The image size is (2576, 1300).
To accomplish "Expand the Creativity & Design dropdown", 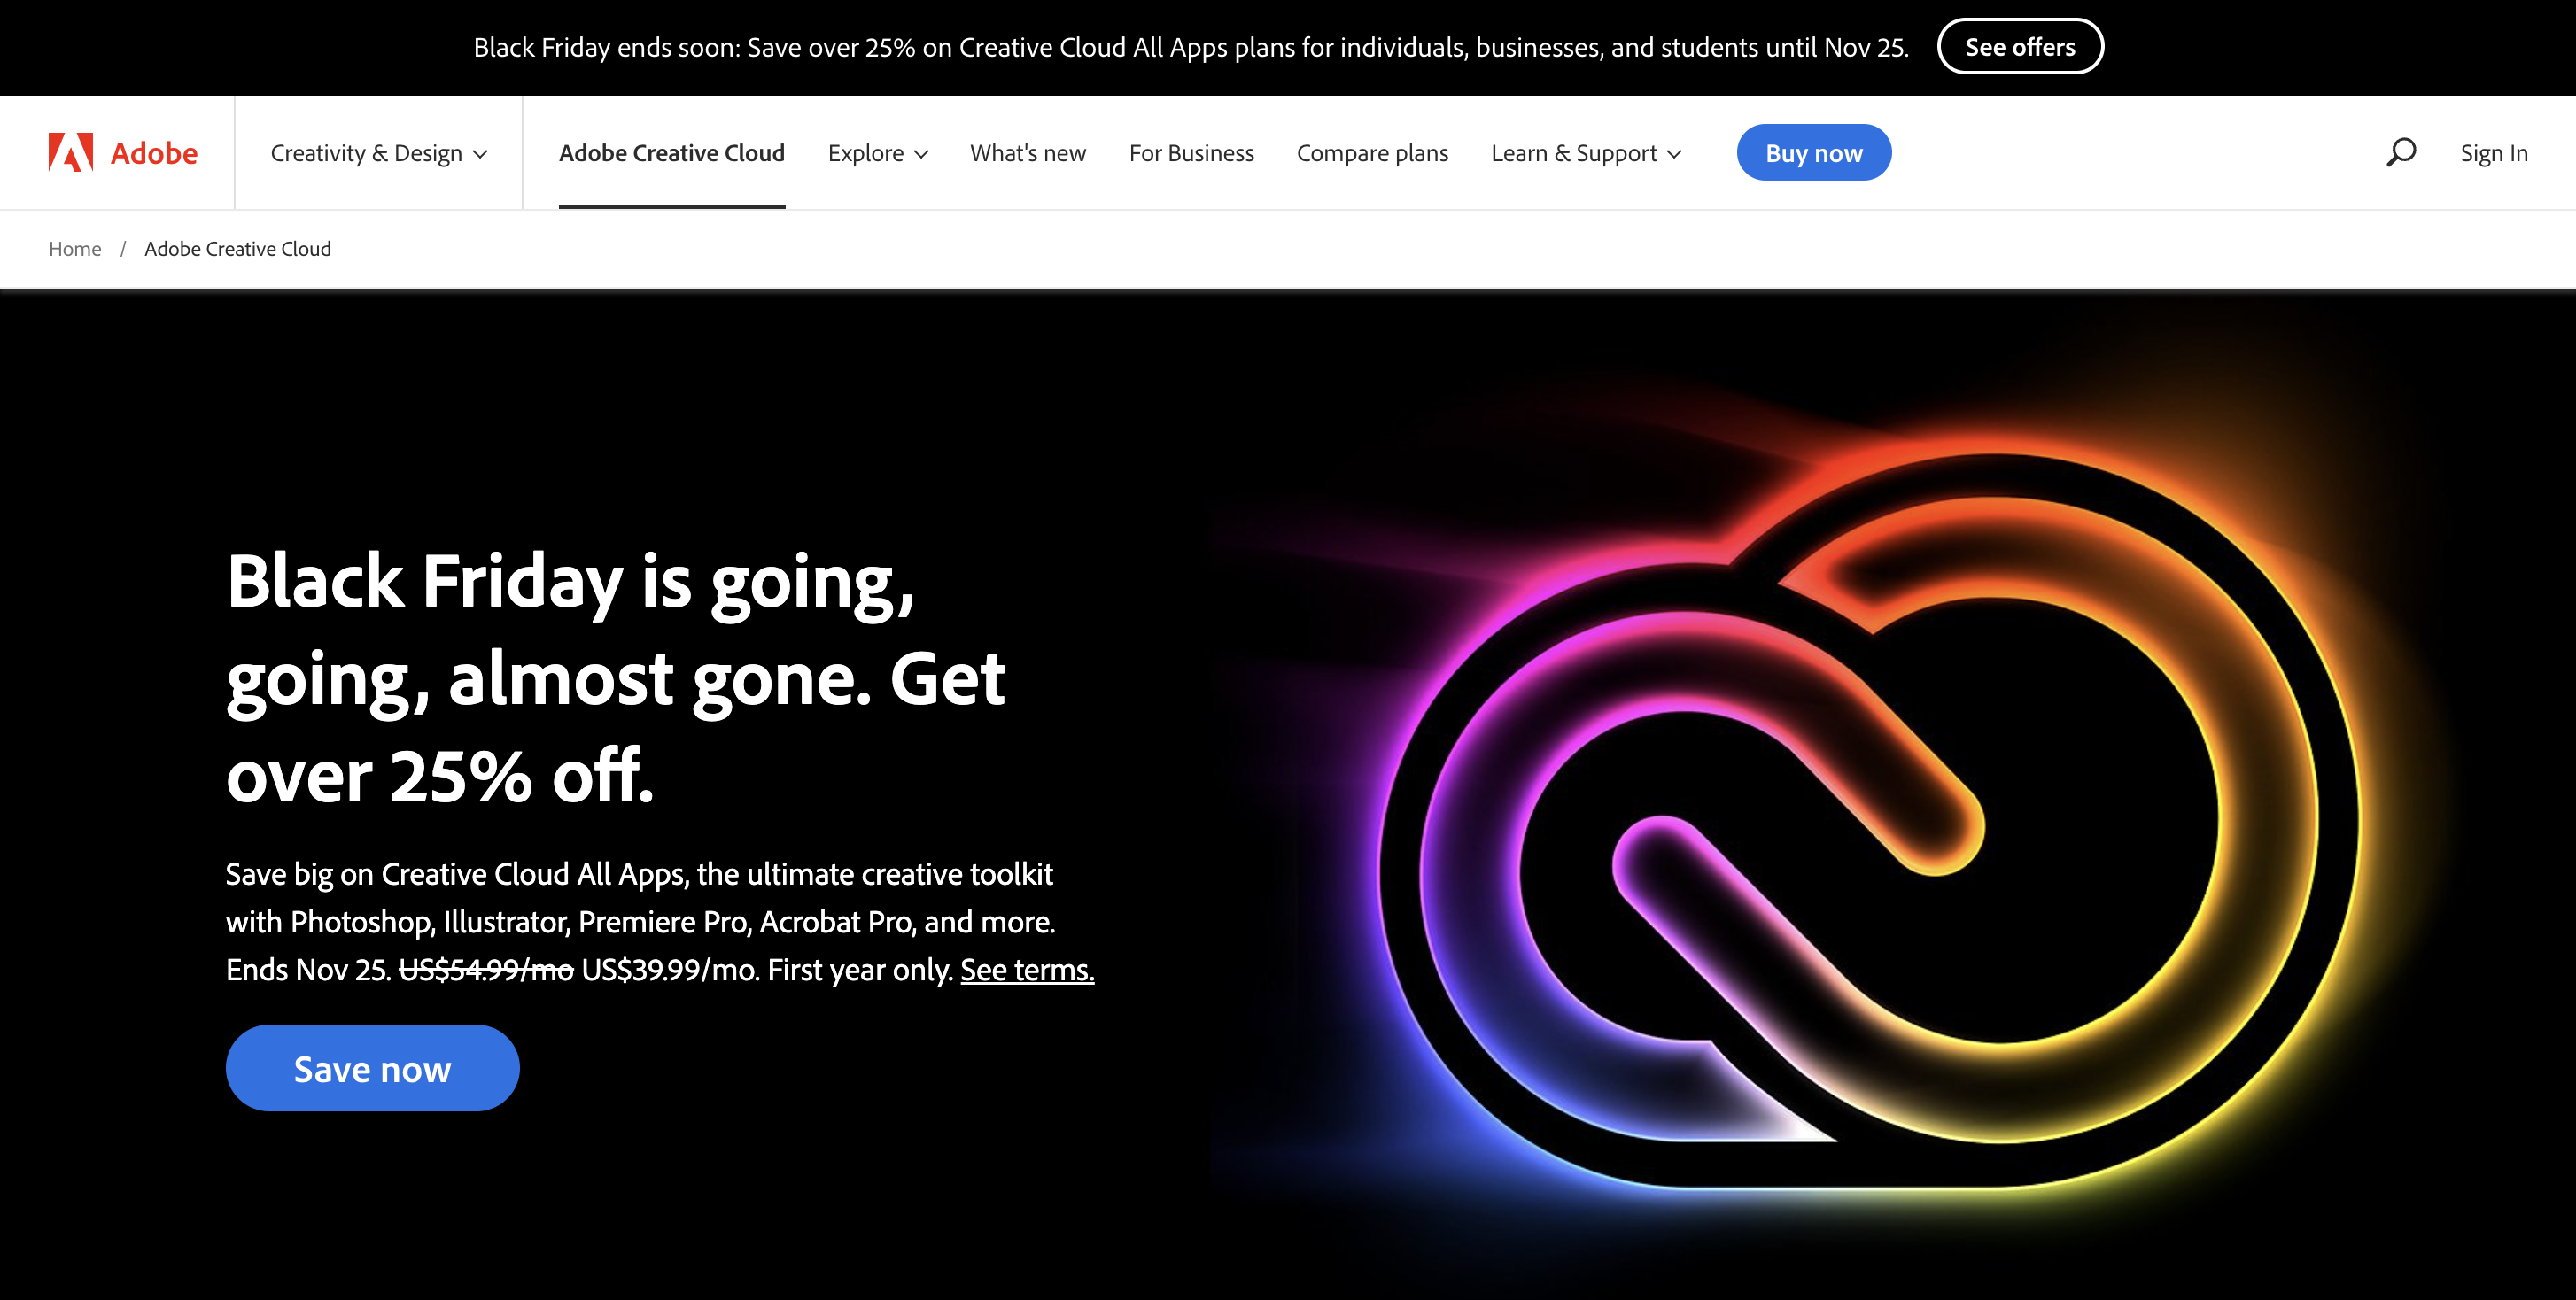I will tap(379, 153).
